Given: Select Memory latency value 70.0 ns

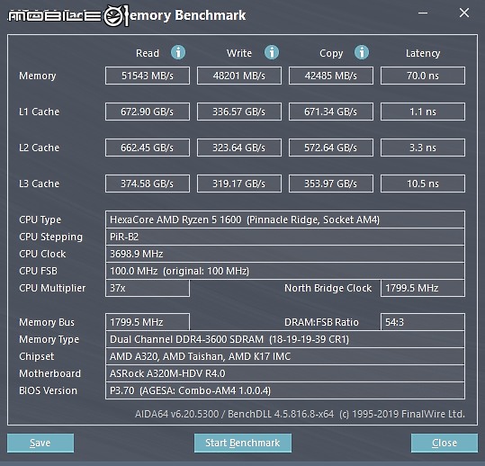Looking at the screenshot, I should tap(423, 76).
